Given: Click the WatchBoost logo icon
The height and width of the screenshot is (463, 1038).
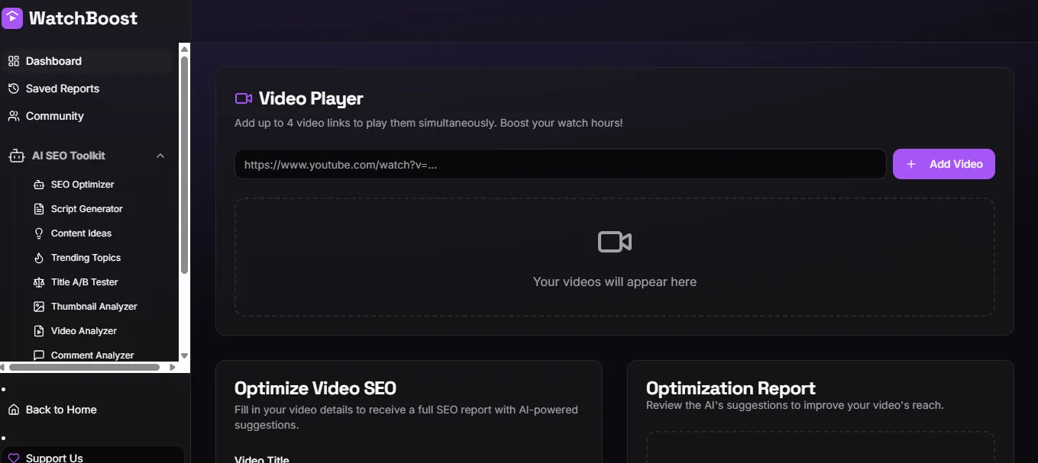Looking at the screenshot, I should coord(12,18).
